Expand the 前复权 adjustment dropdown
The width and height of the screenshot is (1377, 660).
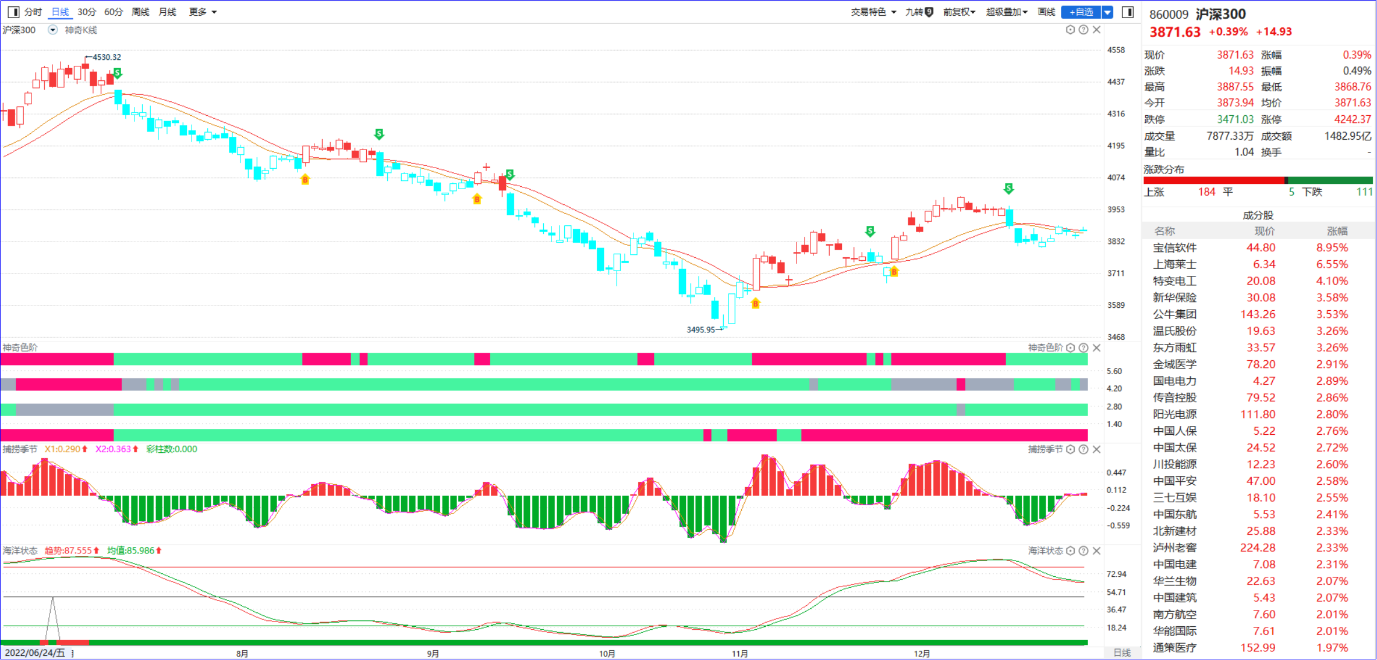(x=959, y=12)
